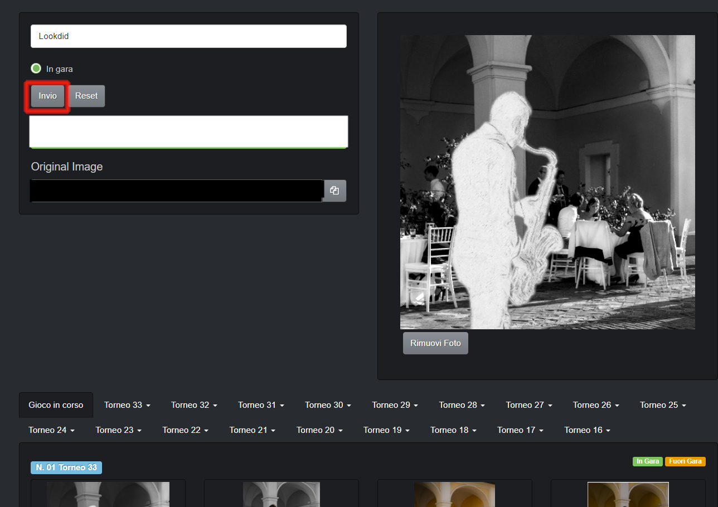The image size is (718, 507).
Task: Open the Torneo 24 dropdown
Action: (x=51, y=430)
